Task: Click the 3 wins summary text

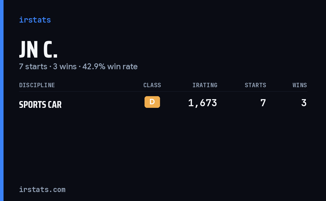Action: (65, 67)
